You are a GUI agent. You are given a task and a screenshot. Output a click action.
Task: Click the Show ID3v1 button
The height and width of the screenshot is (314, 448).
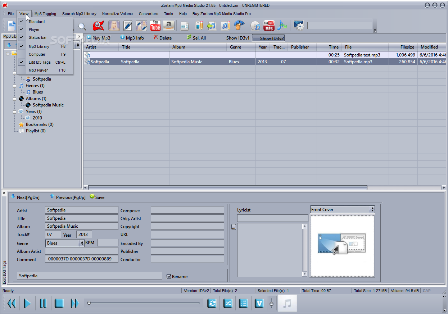coord(238,38)
